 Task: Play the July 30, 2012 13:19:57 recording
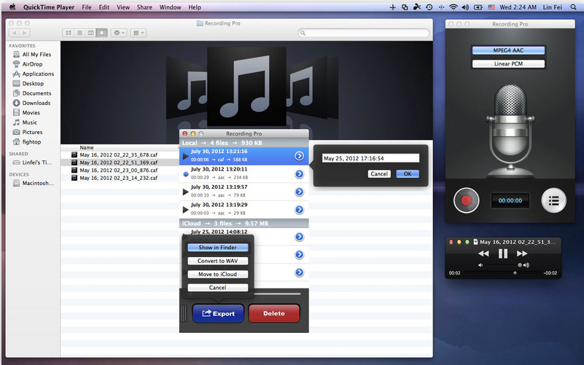point(185,192)
